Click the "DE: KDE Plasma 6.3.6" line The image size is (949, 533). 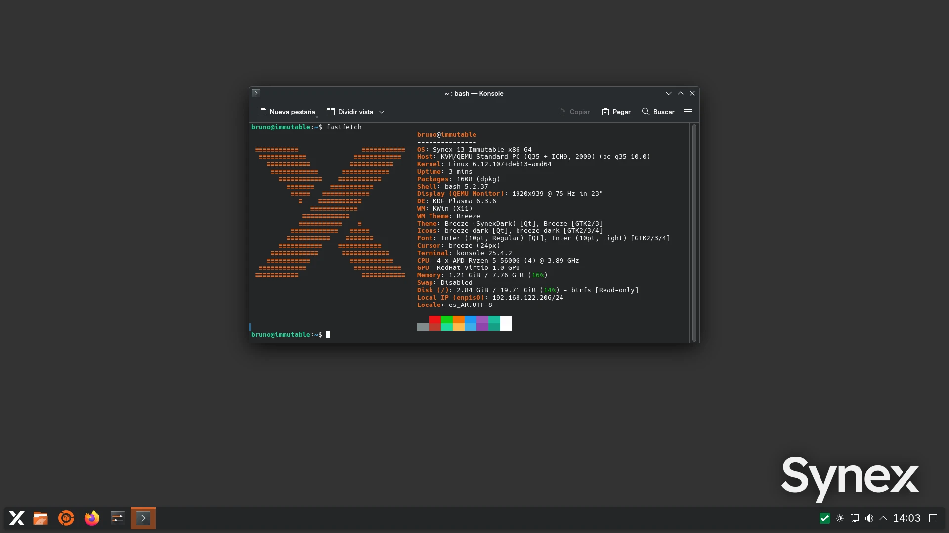point(457,201)
